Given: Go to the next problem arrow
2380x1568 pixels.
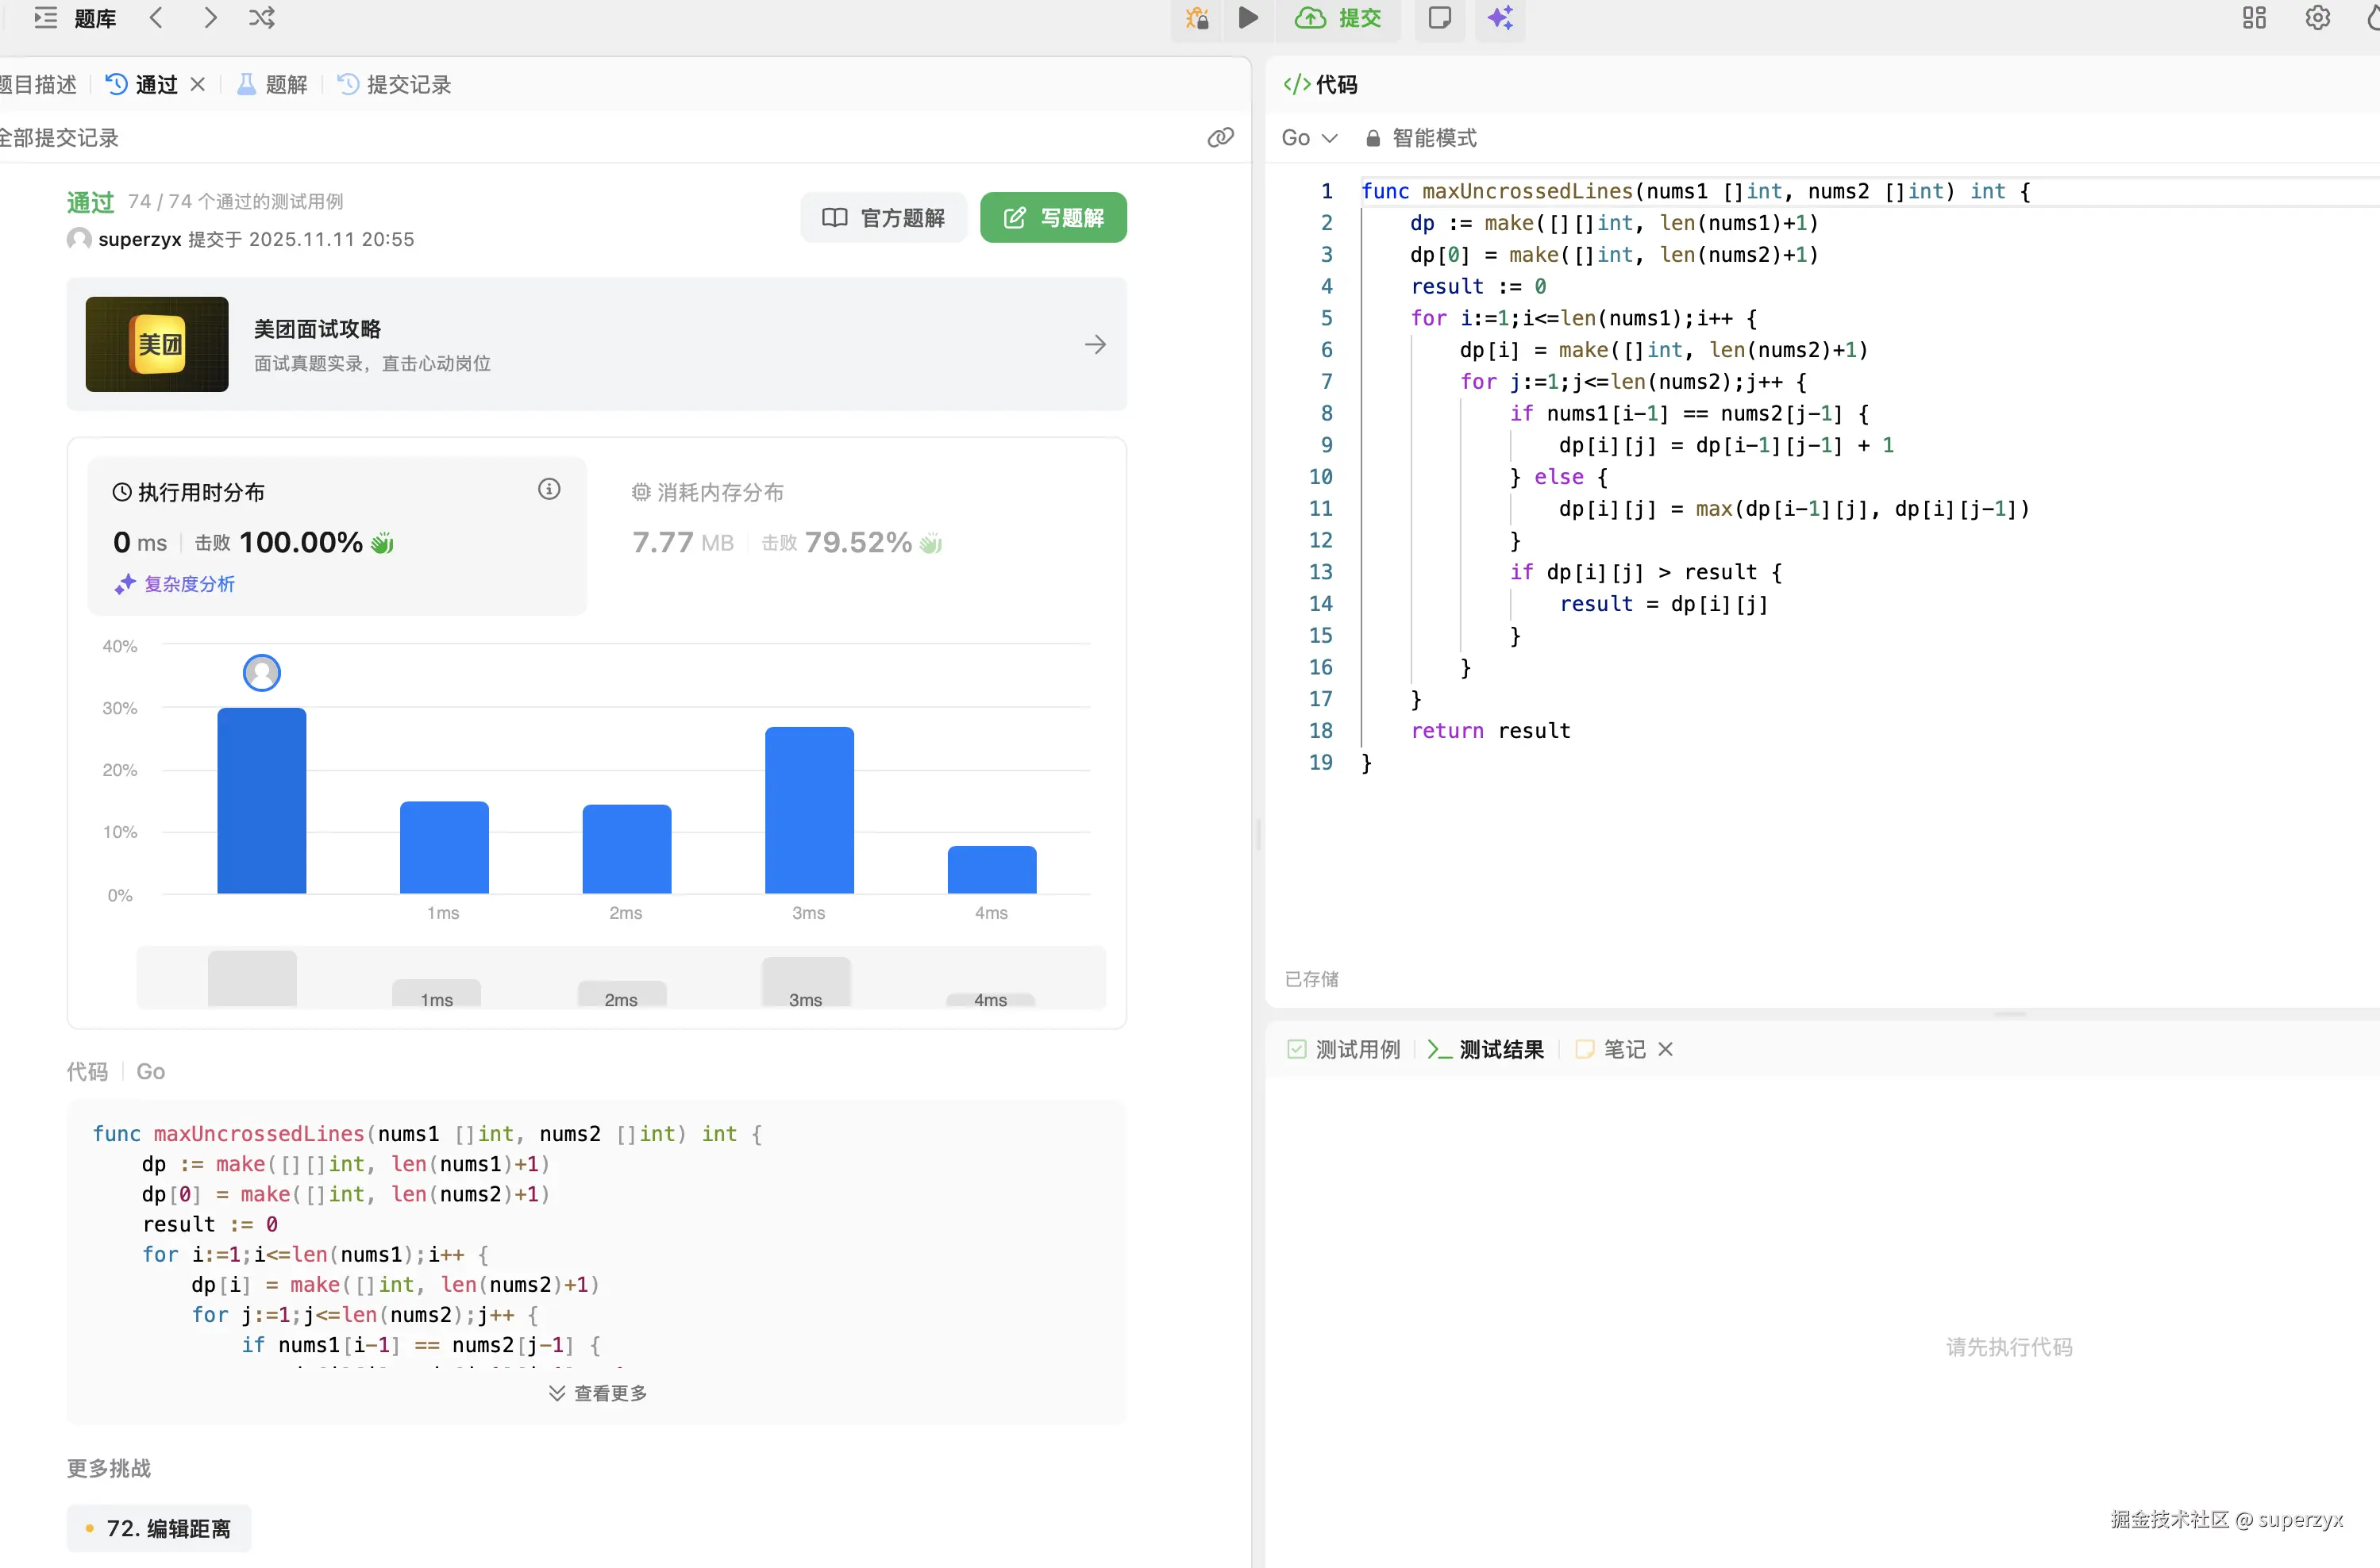Looking at the screenshot, I should (209, 18).
